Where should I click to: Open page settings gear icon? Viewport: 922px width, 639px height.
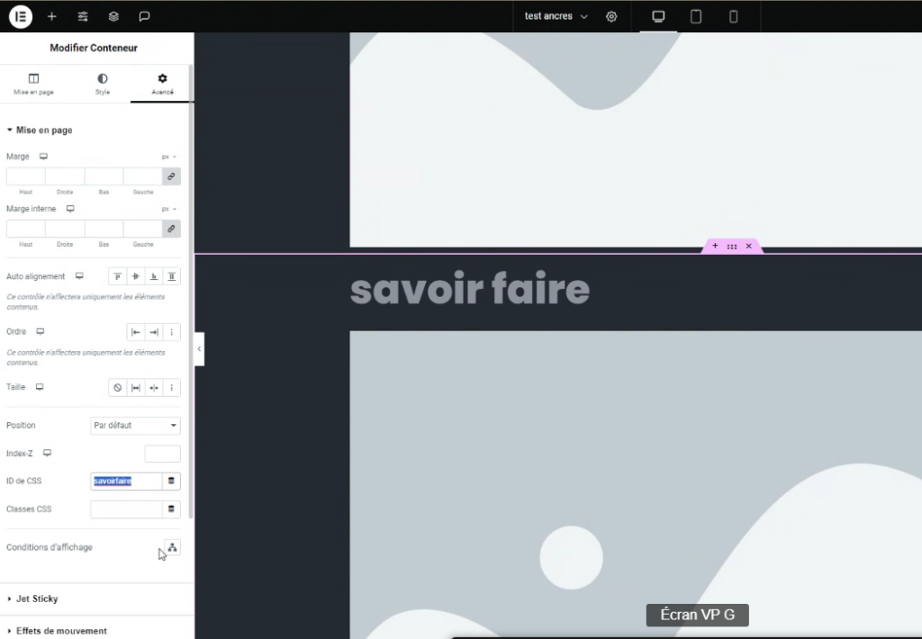[611, 16]
